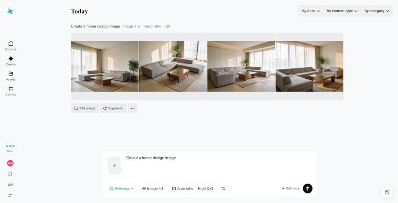Submit prompt with the black arrow button

(x=307, y=188)
